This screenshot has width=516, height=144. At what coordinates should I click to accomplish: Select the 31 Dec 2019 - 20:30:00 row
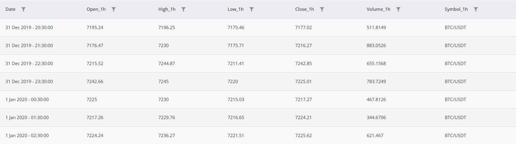pyautogui.click(x=258, y=28)
